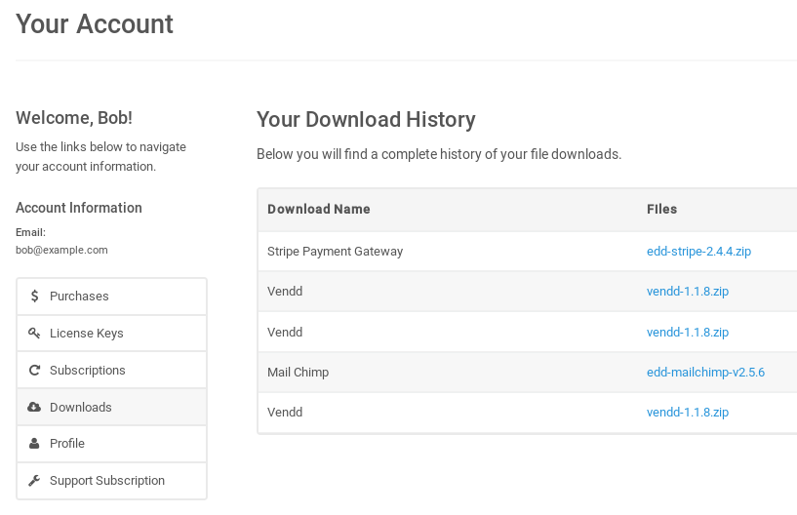Go to the License Keys section

tap(87, 334)
